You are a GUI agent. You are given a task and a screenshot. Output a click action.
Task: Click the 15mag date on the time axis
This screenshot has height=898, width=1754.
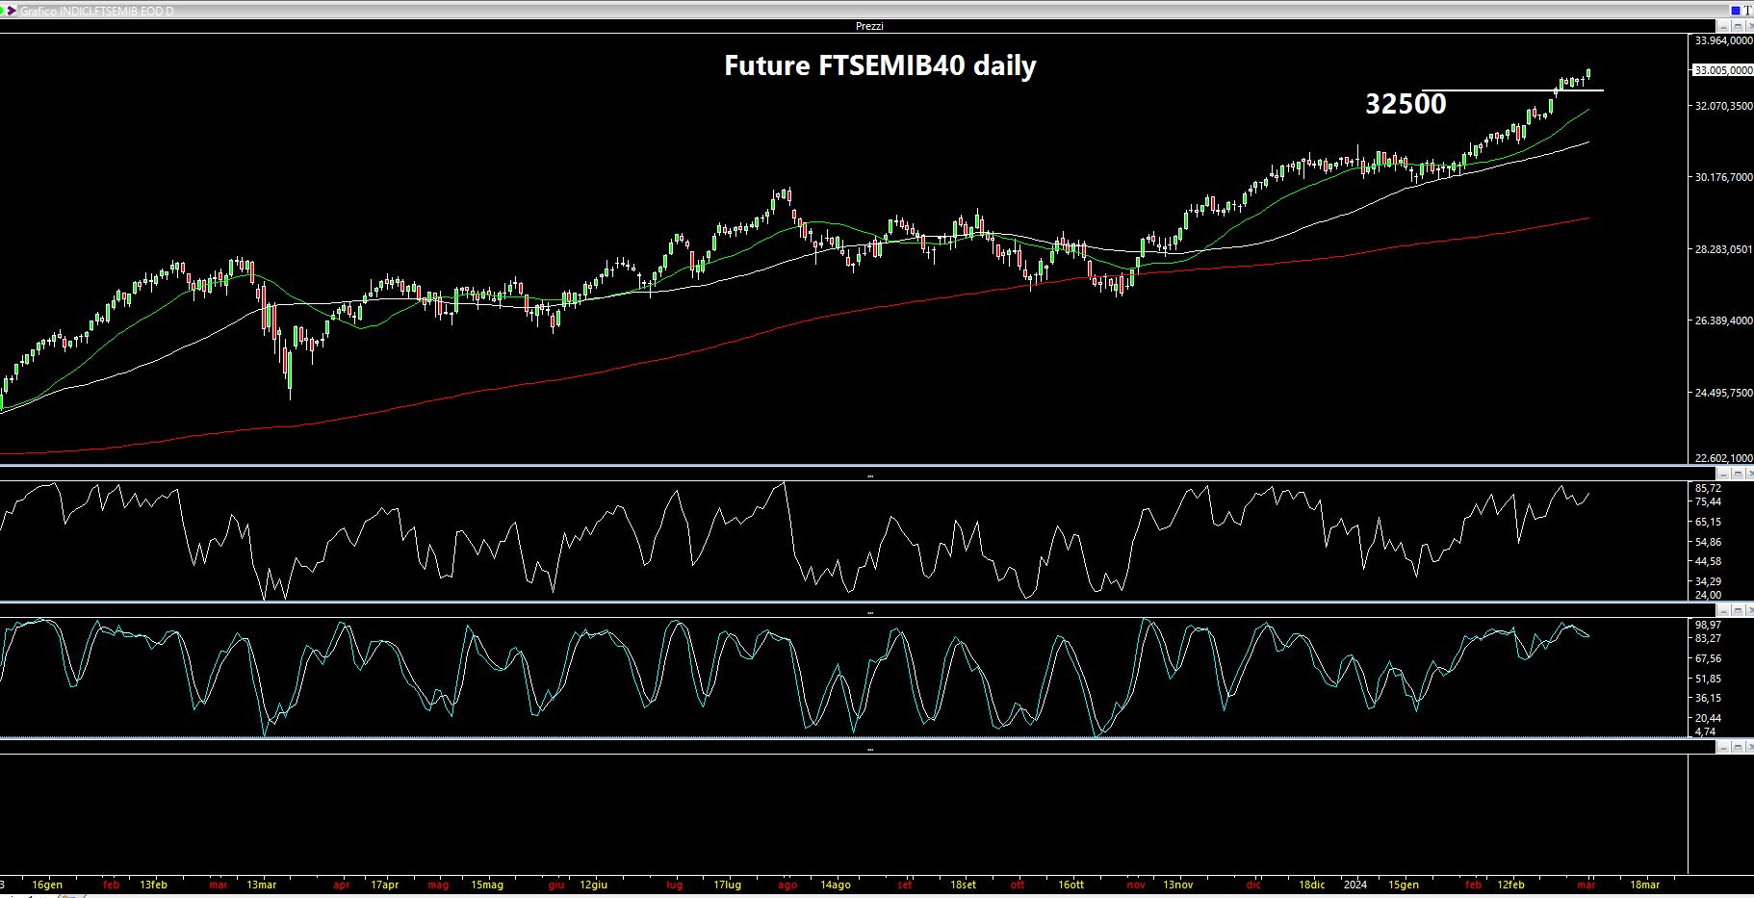pyautogui.click(x=487, y=885)
